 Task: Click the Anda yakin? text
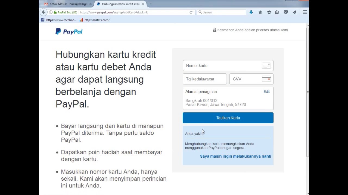[x=194, y=134]
